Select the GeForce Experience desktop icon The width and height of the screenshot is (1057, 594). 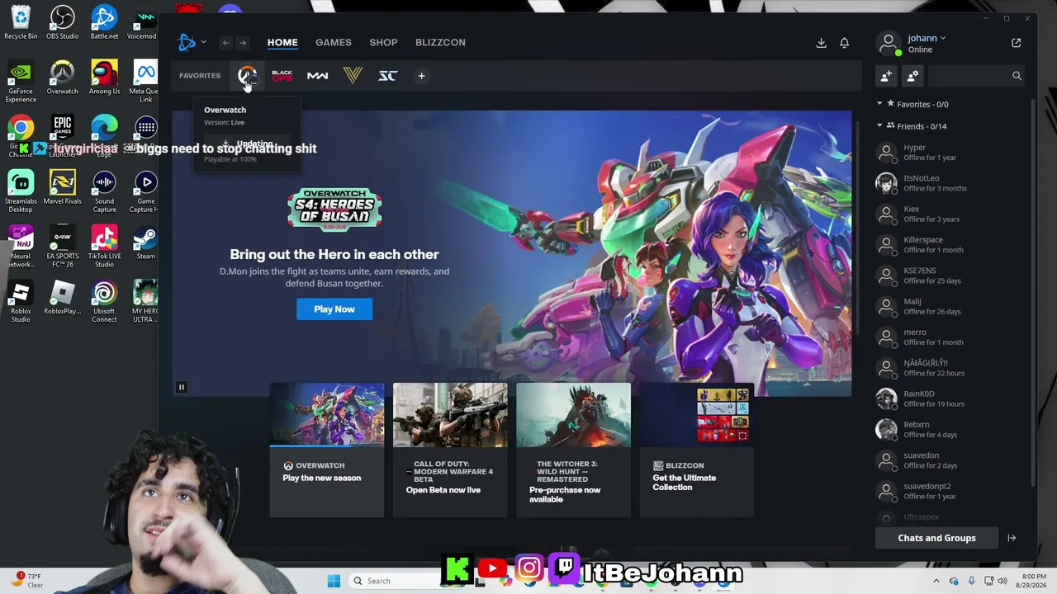click(x=21, y=82)
